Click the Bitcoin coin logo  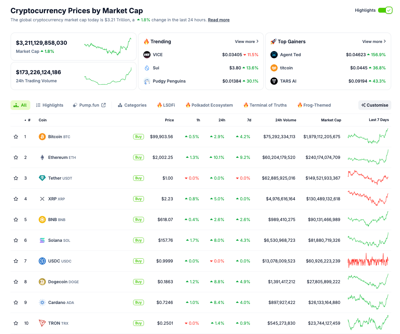(x=42, y=136)
